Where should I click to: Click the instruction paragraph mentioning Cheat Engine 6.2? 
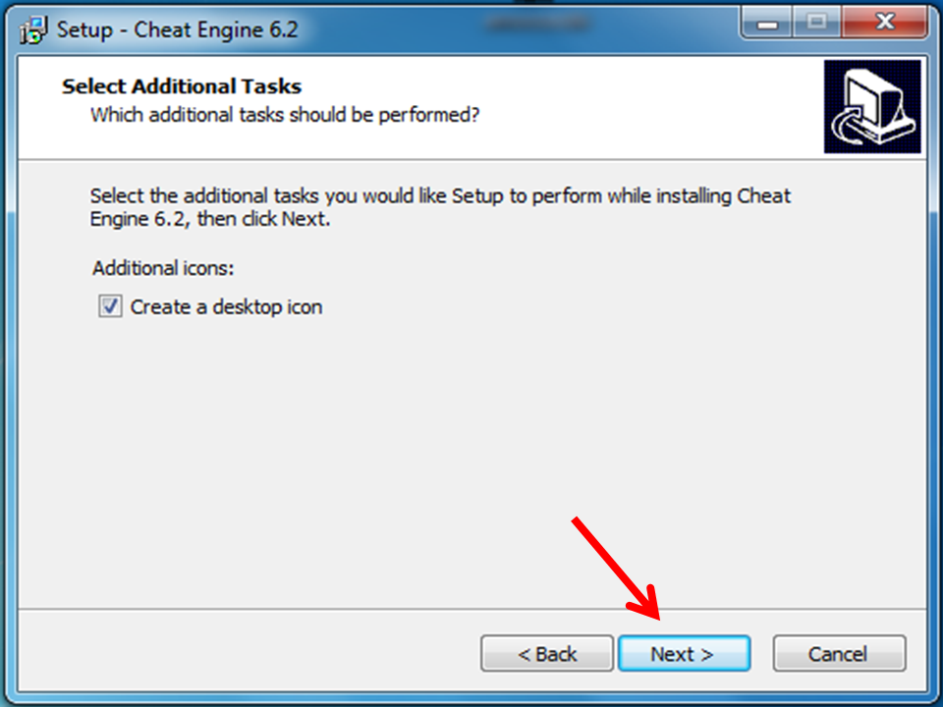tap(440, 207)
